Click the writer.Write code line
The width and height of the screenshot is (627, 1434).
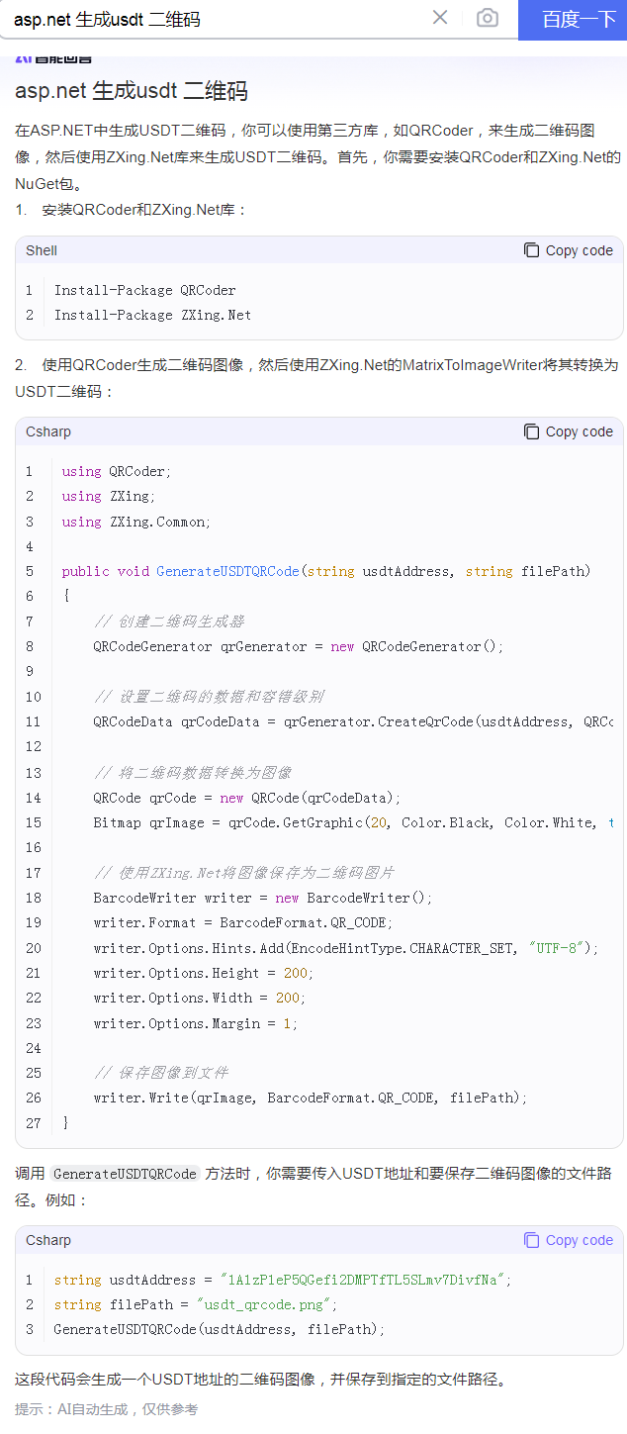coord(310,1098)
